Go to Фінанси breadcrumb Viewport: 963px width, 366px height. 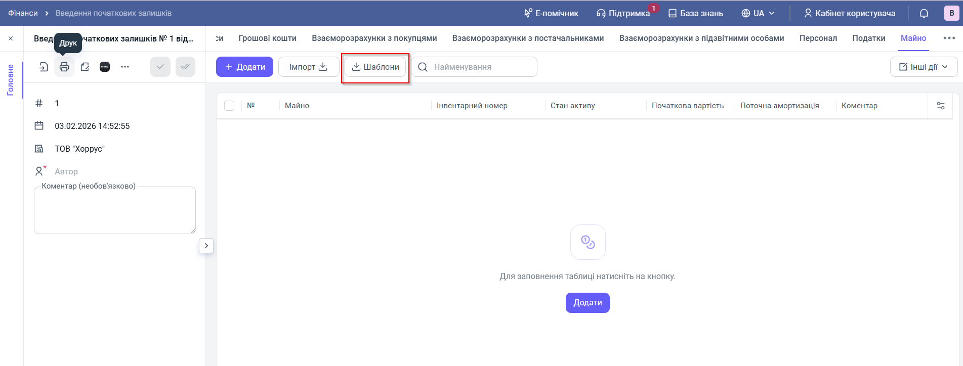point(23,13)
